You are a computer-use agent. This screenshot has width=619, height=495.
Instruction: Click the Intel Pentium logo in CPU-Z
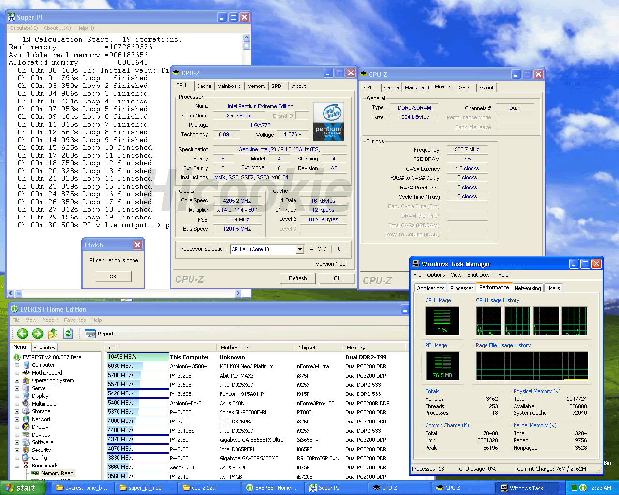pos(328,121)
